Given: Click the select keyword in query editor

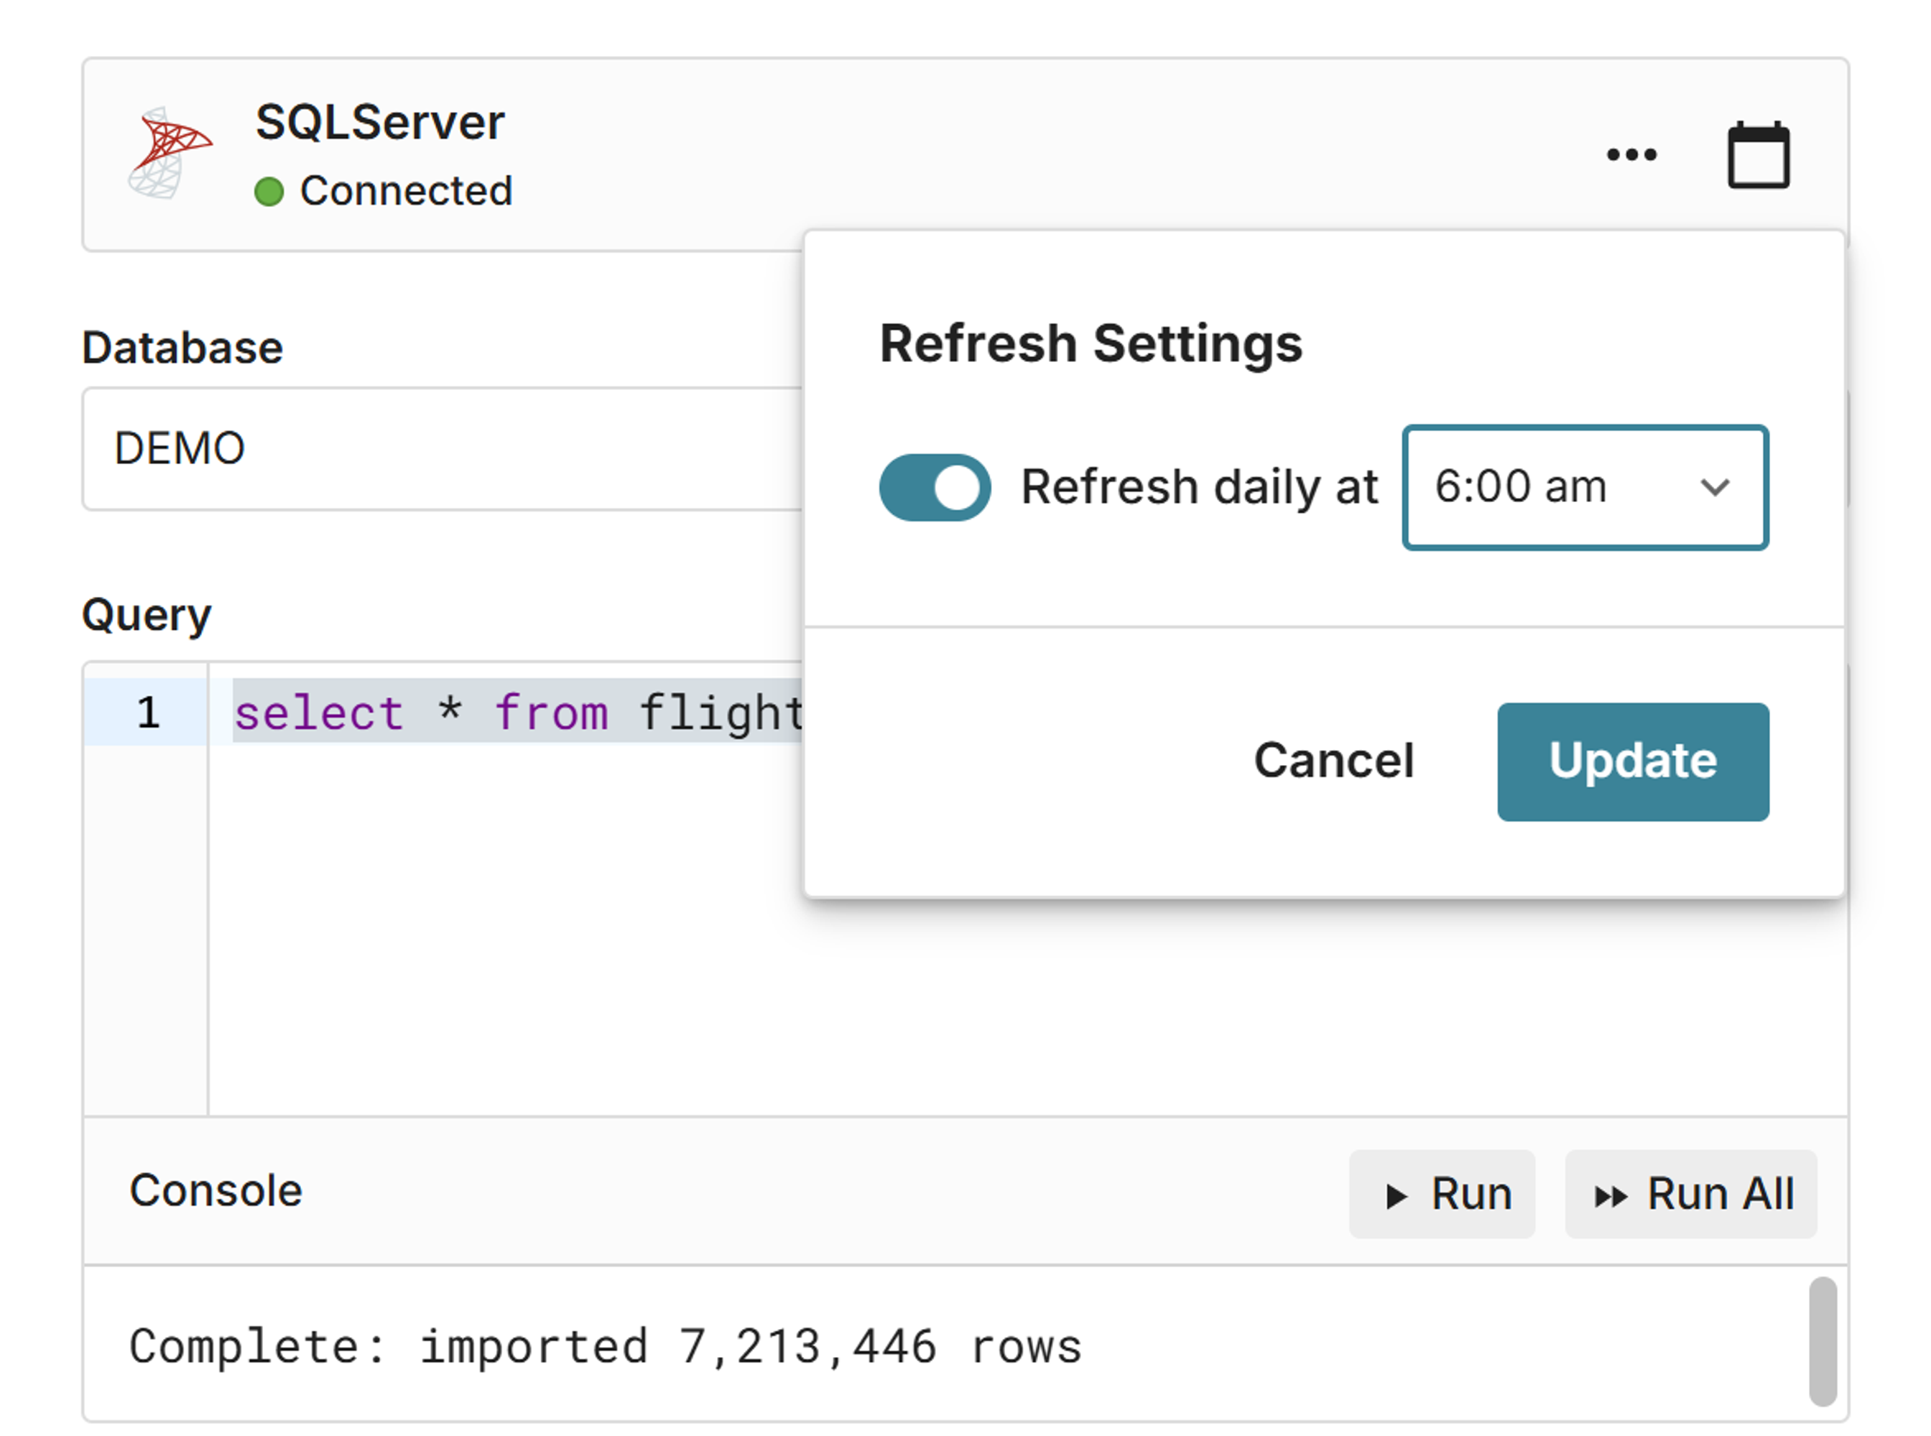Looking at the screenshot, I should click(x=319, y=713).
